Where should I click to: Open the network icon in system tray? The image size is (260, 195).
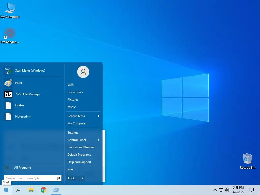(221, 190)
